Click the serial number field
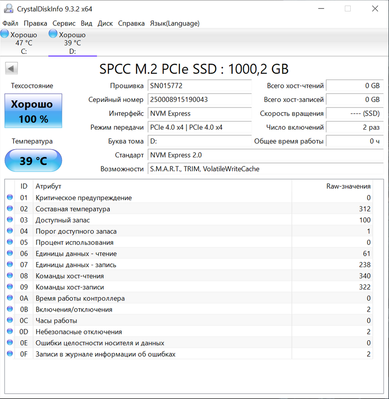Viewport: 389px width, 399px height. click(x=200, y=100)
